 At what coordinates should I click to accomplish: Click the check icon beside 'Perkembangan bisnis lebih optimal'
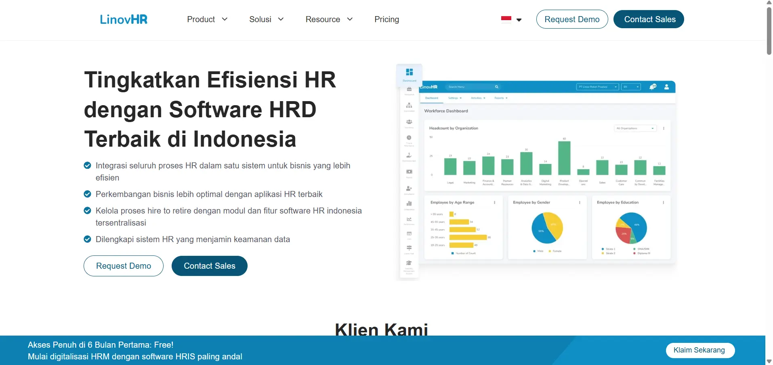tap(87, 194)
